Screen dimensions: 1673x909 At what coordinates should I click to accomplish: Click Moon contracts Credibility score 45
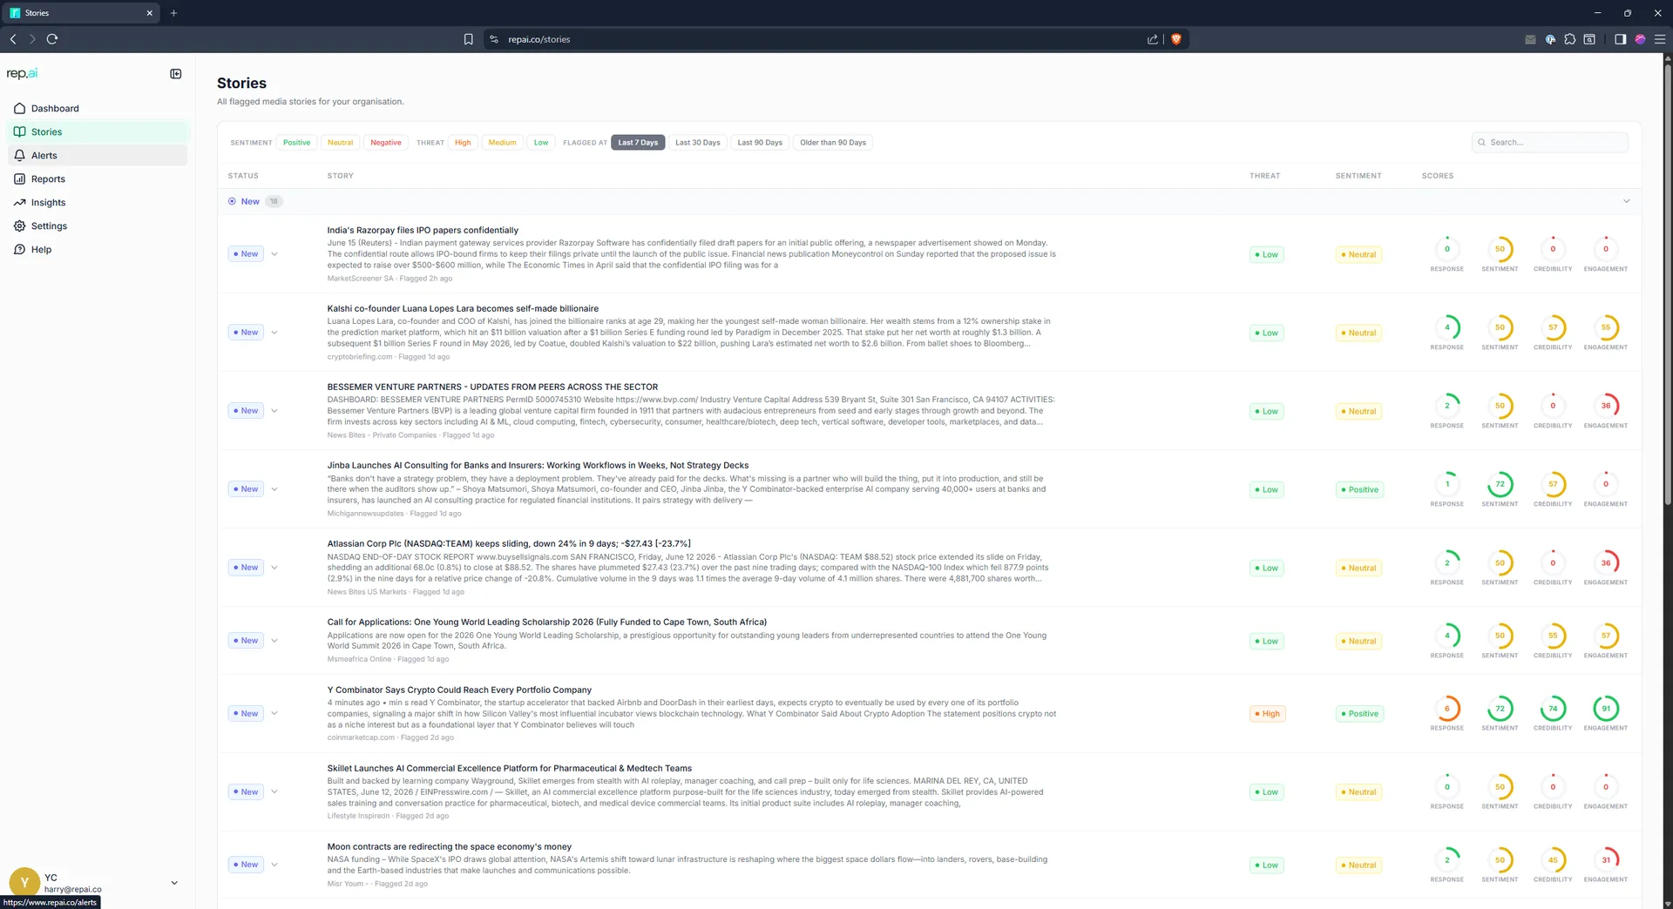pos(1553,860)
